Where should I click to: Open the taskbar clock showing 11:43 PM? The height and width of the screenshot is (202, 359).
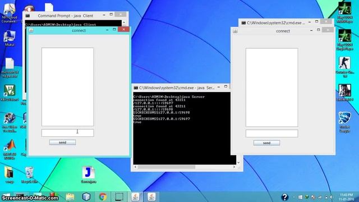[347, 197]
